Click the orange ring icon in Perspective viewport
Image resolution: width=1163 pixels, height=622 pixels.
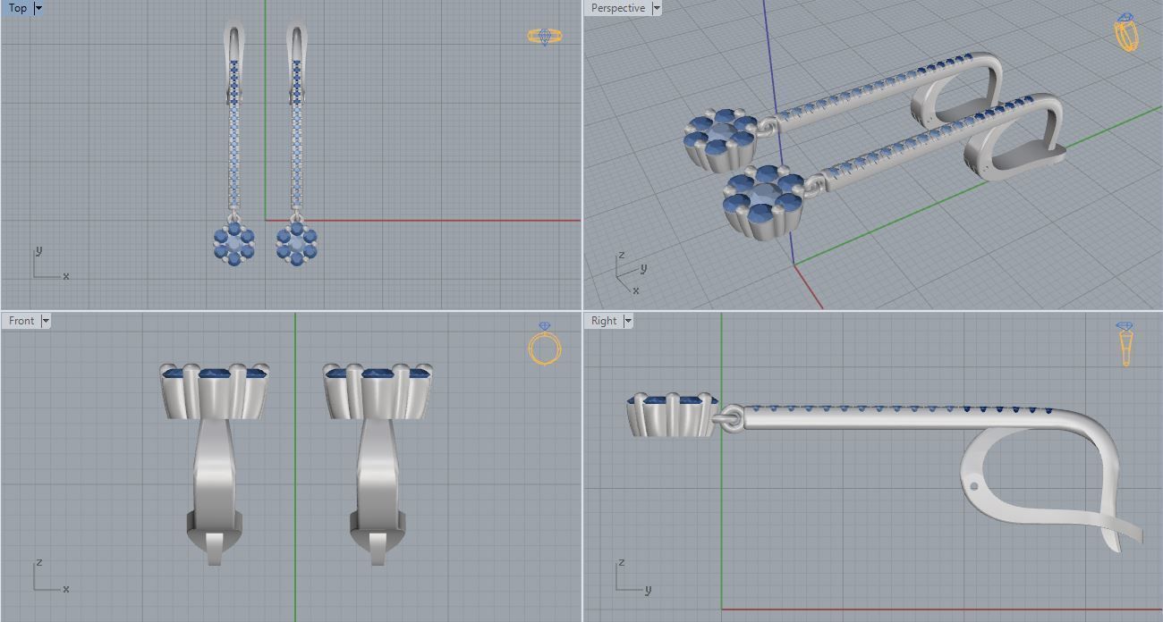1127,32
